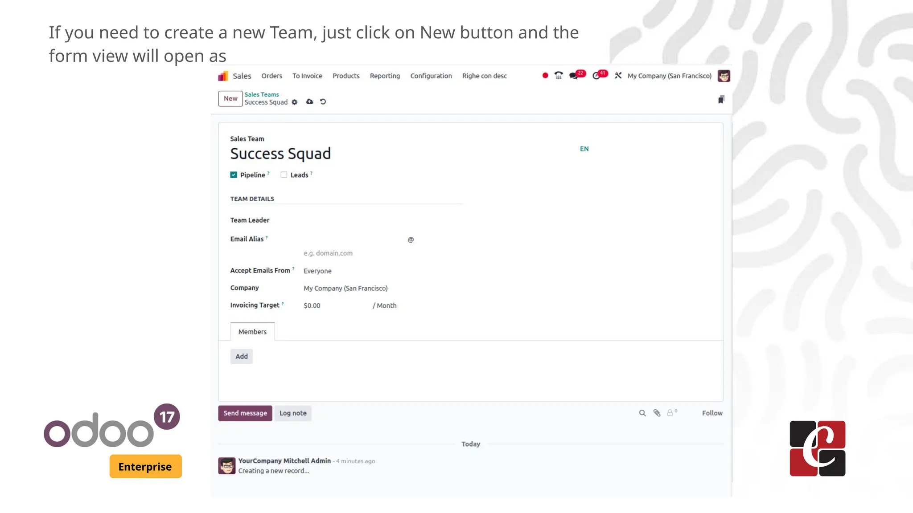Edit the Invoicing Target $0.00 value
The image size is (913, 513).
(x=336, y=305)
